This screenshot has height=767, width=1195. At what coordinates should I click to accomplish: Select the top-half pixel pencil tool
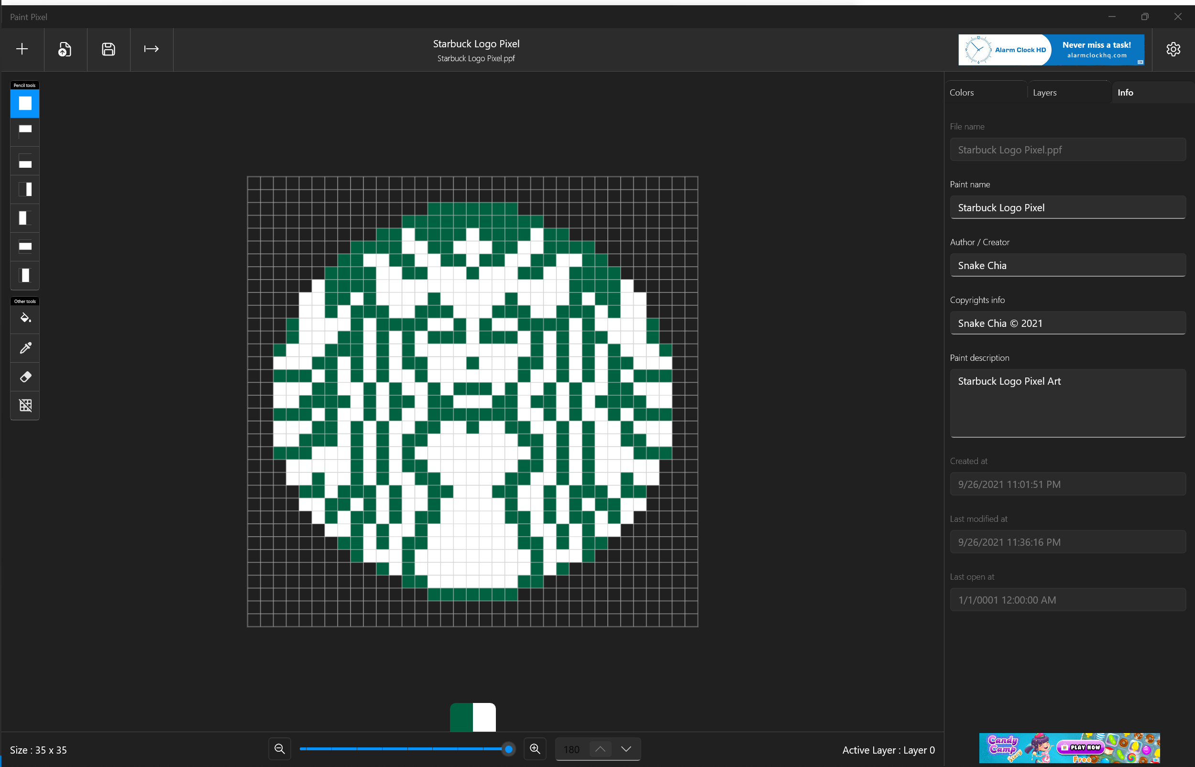pyautogui.click(x=25, y=131)
